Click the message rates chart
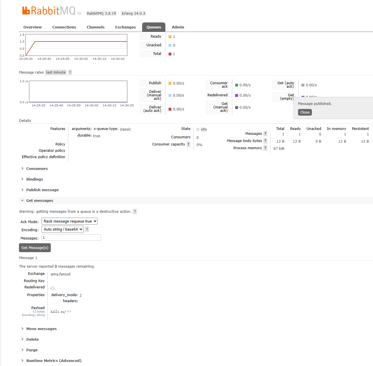This screenshot has width=373, height=366. (x=78, y=91)
